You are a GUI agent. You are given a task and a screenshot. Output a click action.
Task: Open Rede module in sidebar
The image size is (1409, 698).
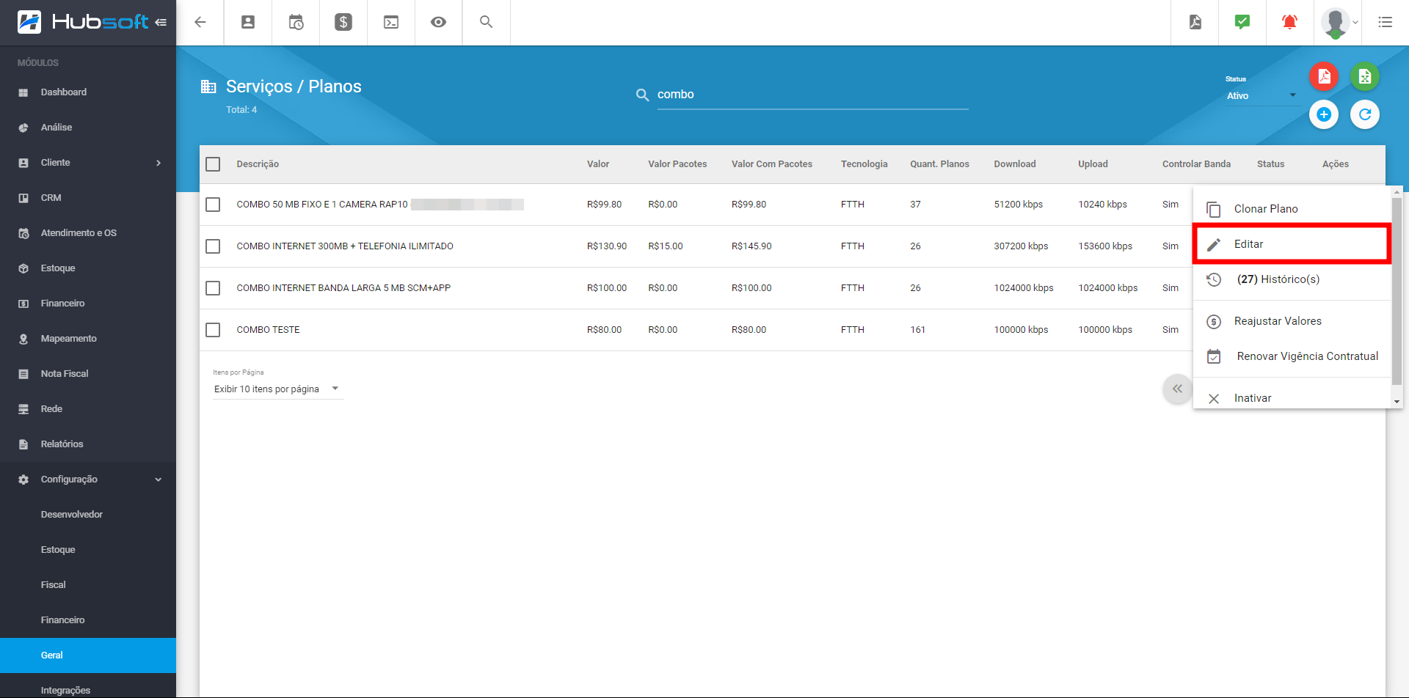pyautogui.click(x=88, y=409)
